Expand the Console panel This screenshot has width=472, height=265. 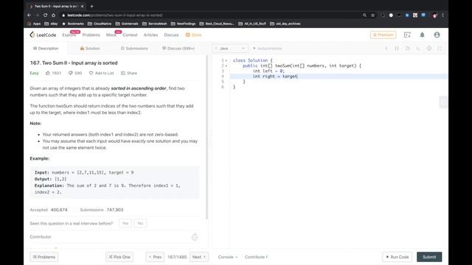point(228,257)
